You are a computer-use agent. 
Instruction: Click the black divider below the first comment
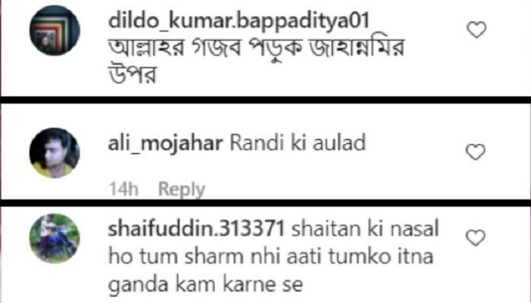click(265, 99)
